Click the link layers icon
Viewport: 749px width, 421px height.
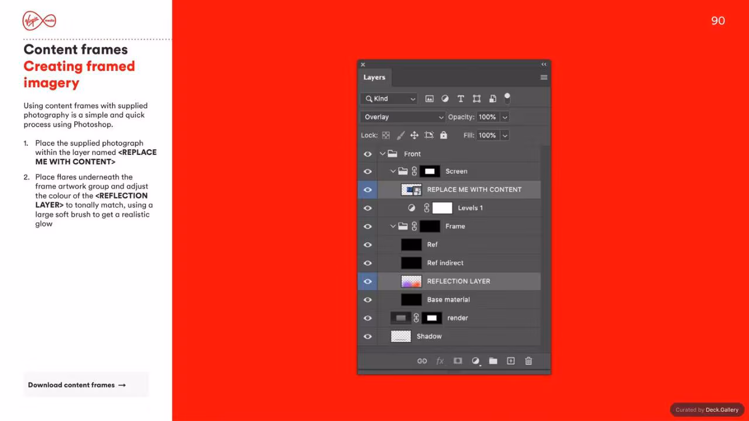[422, 361]
